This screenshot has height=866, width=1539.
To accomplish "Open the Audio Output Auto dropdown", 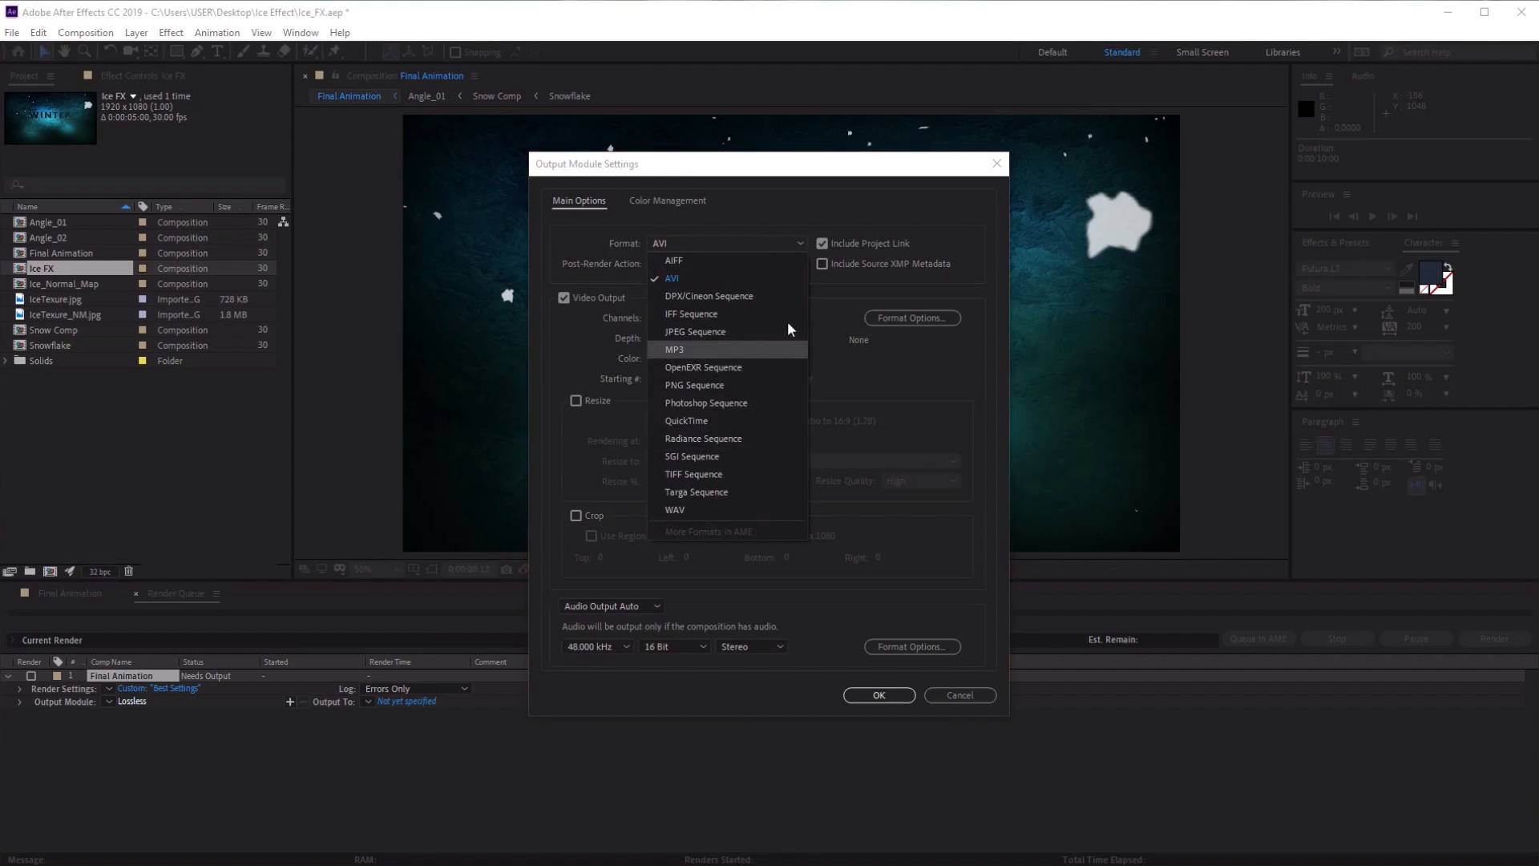I will point(612,605).
